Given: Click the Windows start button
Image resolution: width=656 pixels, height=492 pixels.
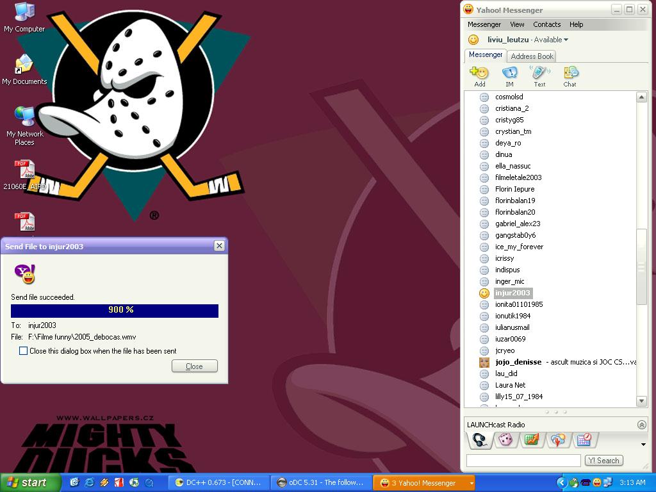Looking at the screenshot, I should 30,483.
